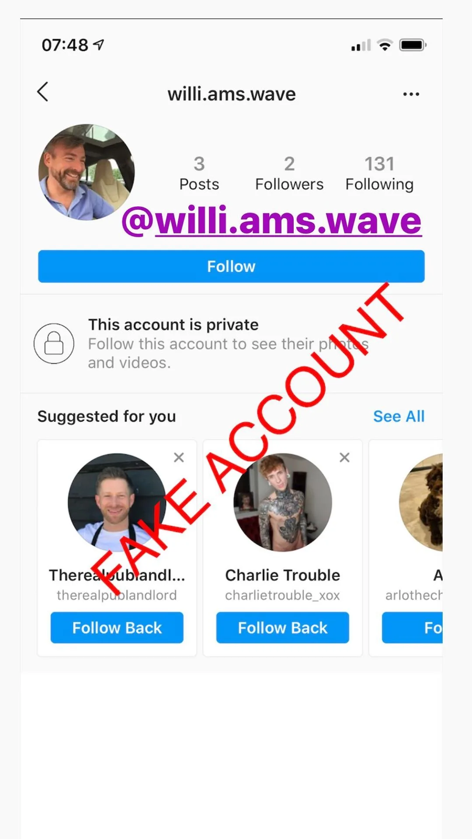Click the blue Follow button
This screenshot has height=839, width=472.
tap(231, 266)
